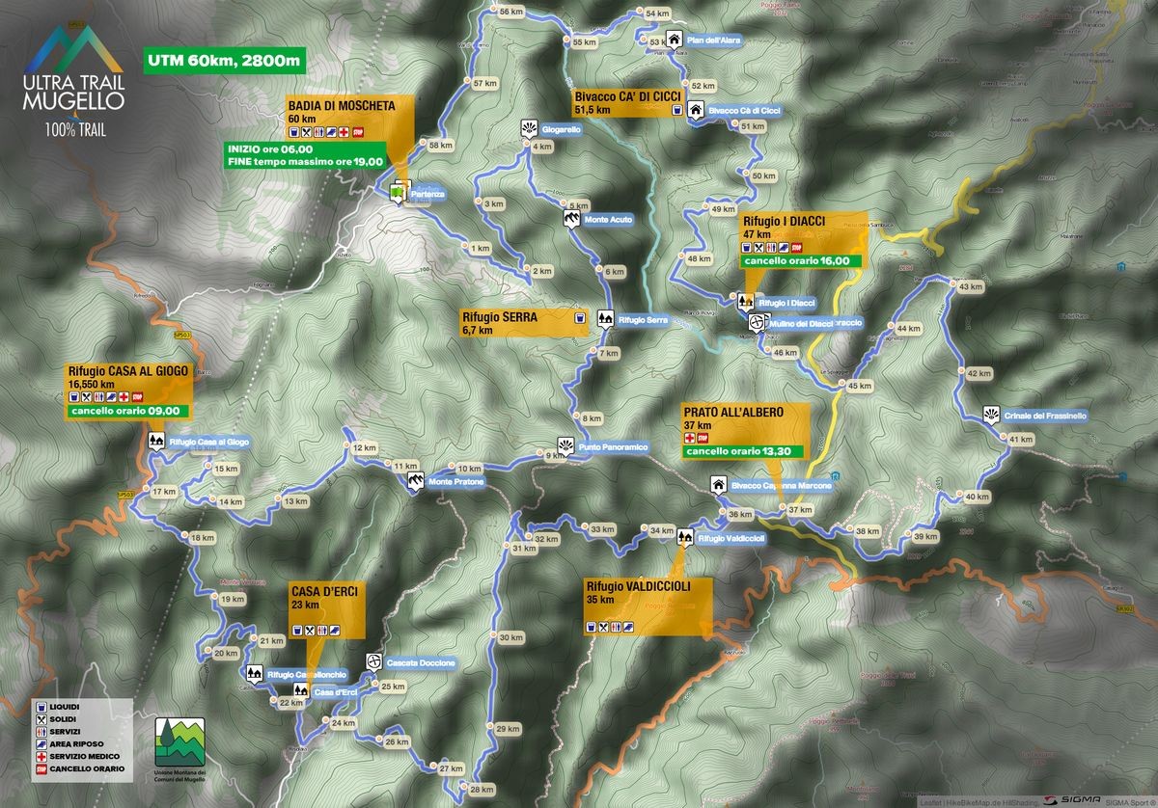Click the Casa d'Erci 23 km info box

328,609
